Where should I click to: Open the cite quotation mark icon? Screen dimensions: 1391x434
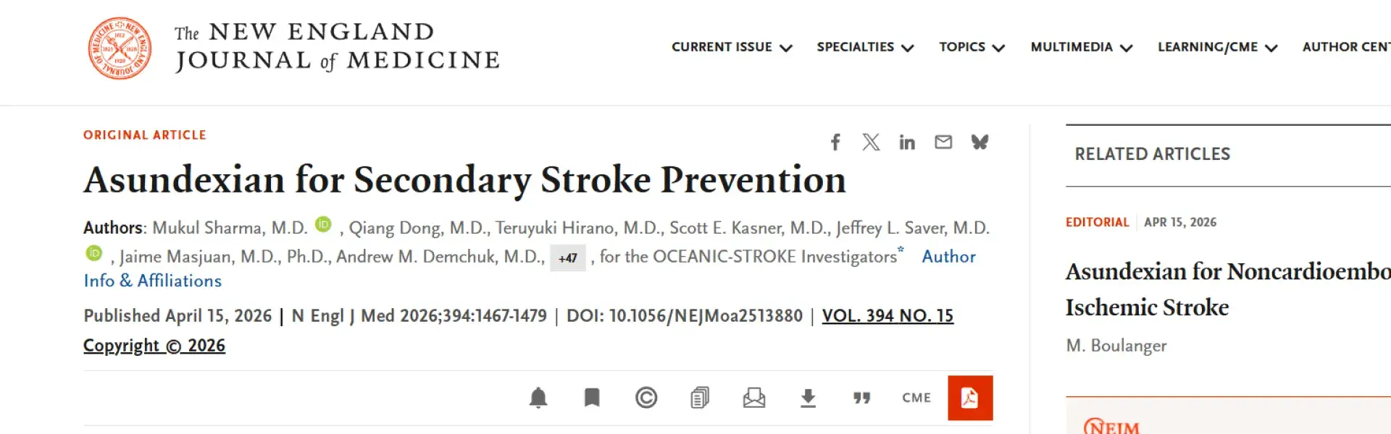[x=861, y=398]
